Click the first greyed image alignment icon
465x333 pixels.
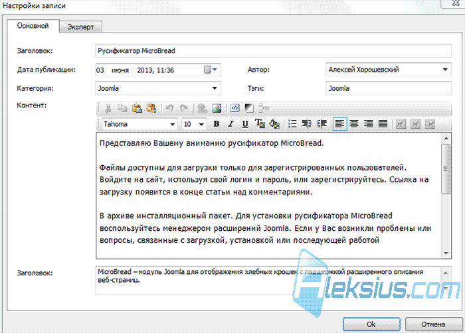[x=401, y=124]
